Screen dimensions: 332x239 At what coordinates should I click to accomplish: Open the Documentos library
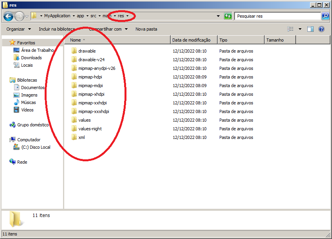(32, 88)
